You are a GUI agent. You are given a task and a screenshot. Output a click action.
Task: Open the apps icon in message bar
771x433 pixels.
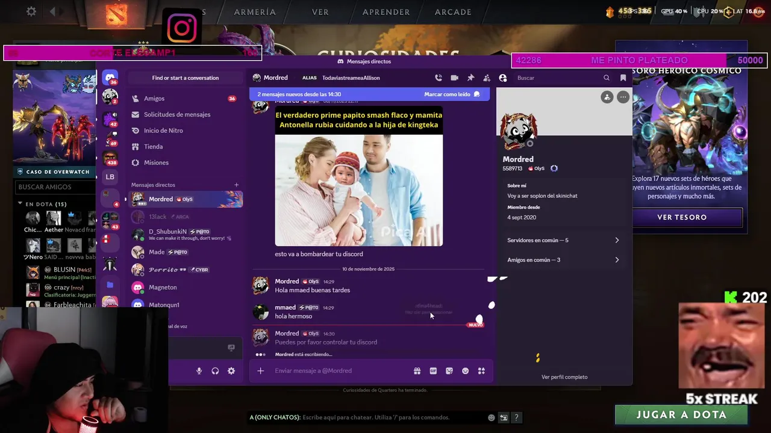481,371
